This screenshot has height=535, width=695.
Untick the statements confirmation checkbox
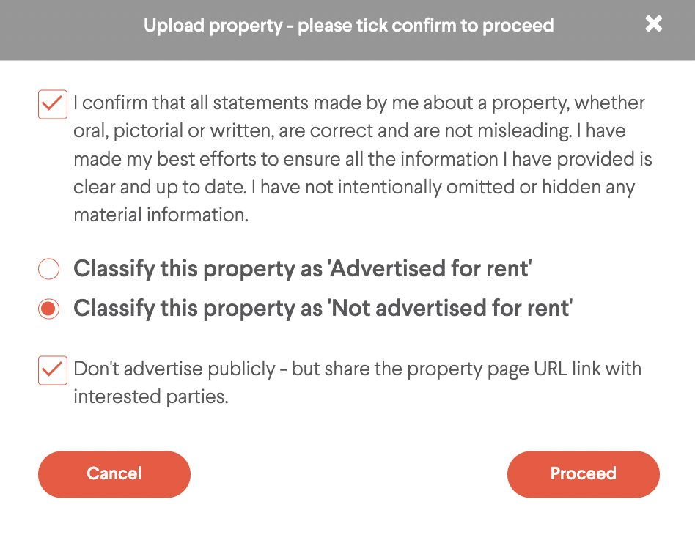coord(53,104)
